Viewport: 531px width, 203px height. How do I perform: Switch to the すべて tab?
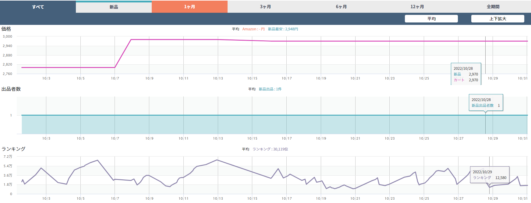[38, 7]
